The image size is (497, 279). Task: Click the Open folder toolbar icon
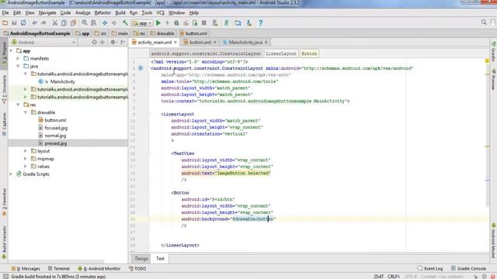pos(5,22)
